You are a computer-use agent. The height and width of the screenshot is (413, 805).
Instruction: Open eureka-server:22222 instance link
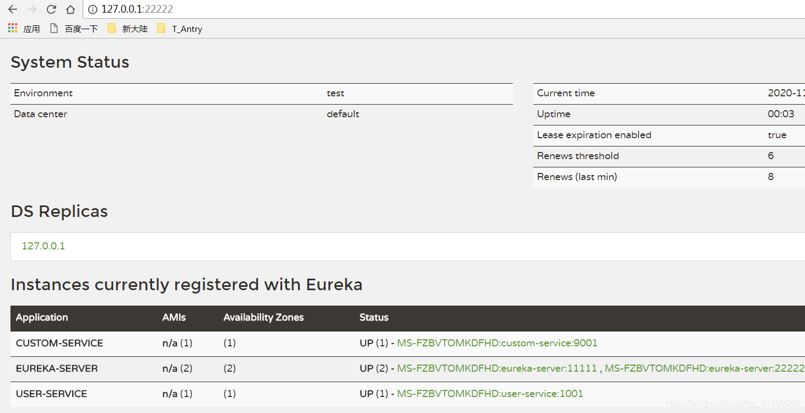(705, 368)
